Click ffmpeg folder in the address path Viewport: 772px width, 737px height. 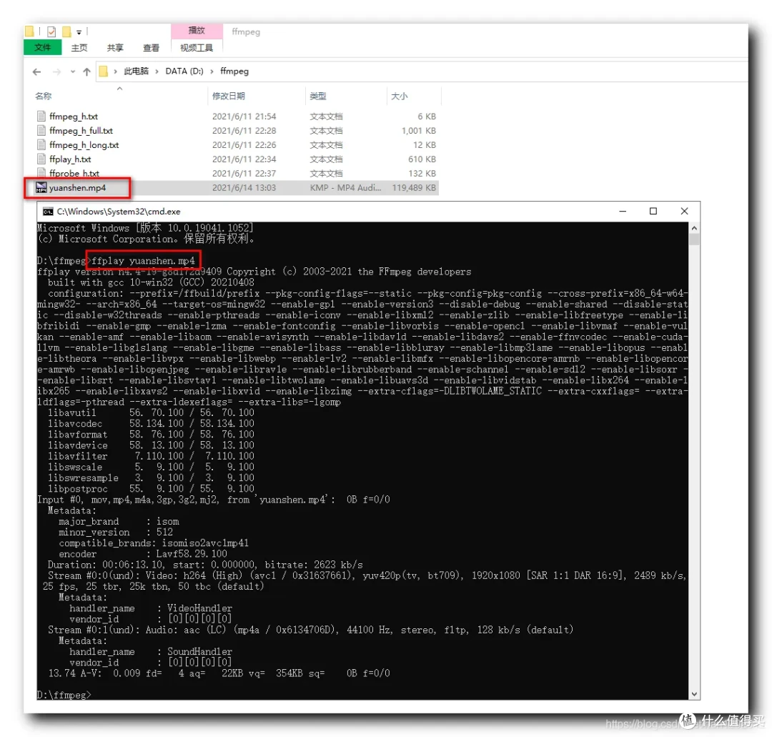[x=234, y=71]
